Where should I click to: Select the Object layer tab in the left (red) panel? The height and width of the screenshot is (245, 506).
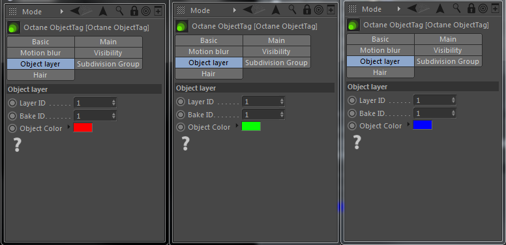tap(40, 64)
